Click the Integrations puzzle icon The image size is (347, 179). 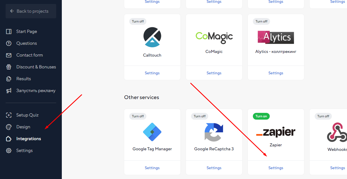[x=9, y=139]
